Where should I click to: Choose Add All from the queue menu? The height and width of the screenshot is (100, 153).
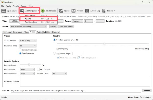pos(38,19)
